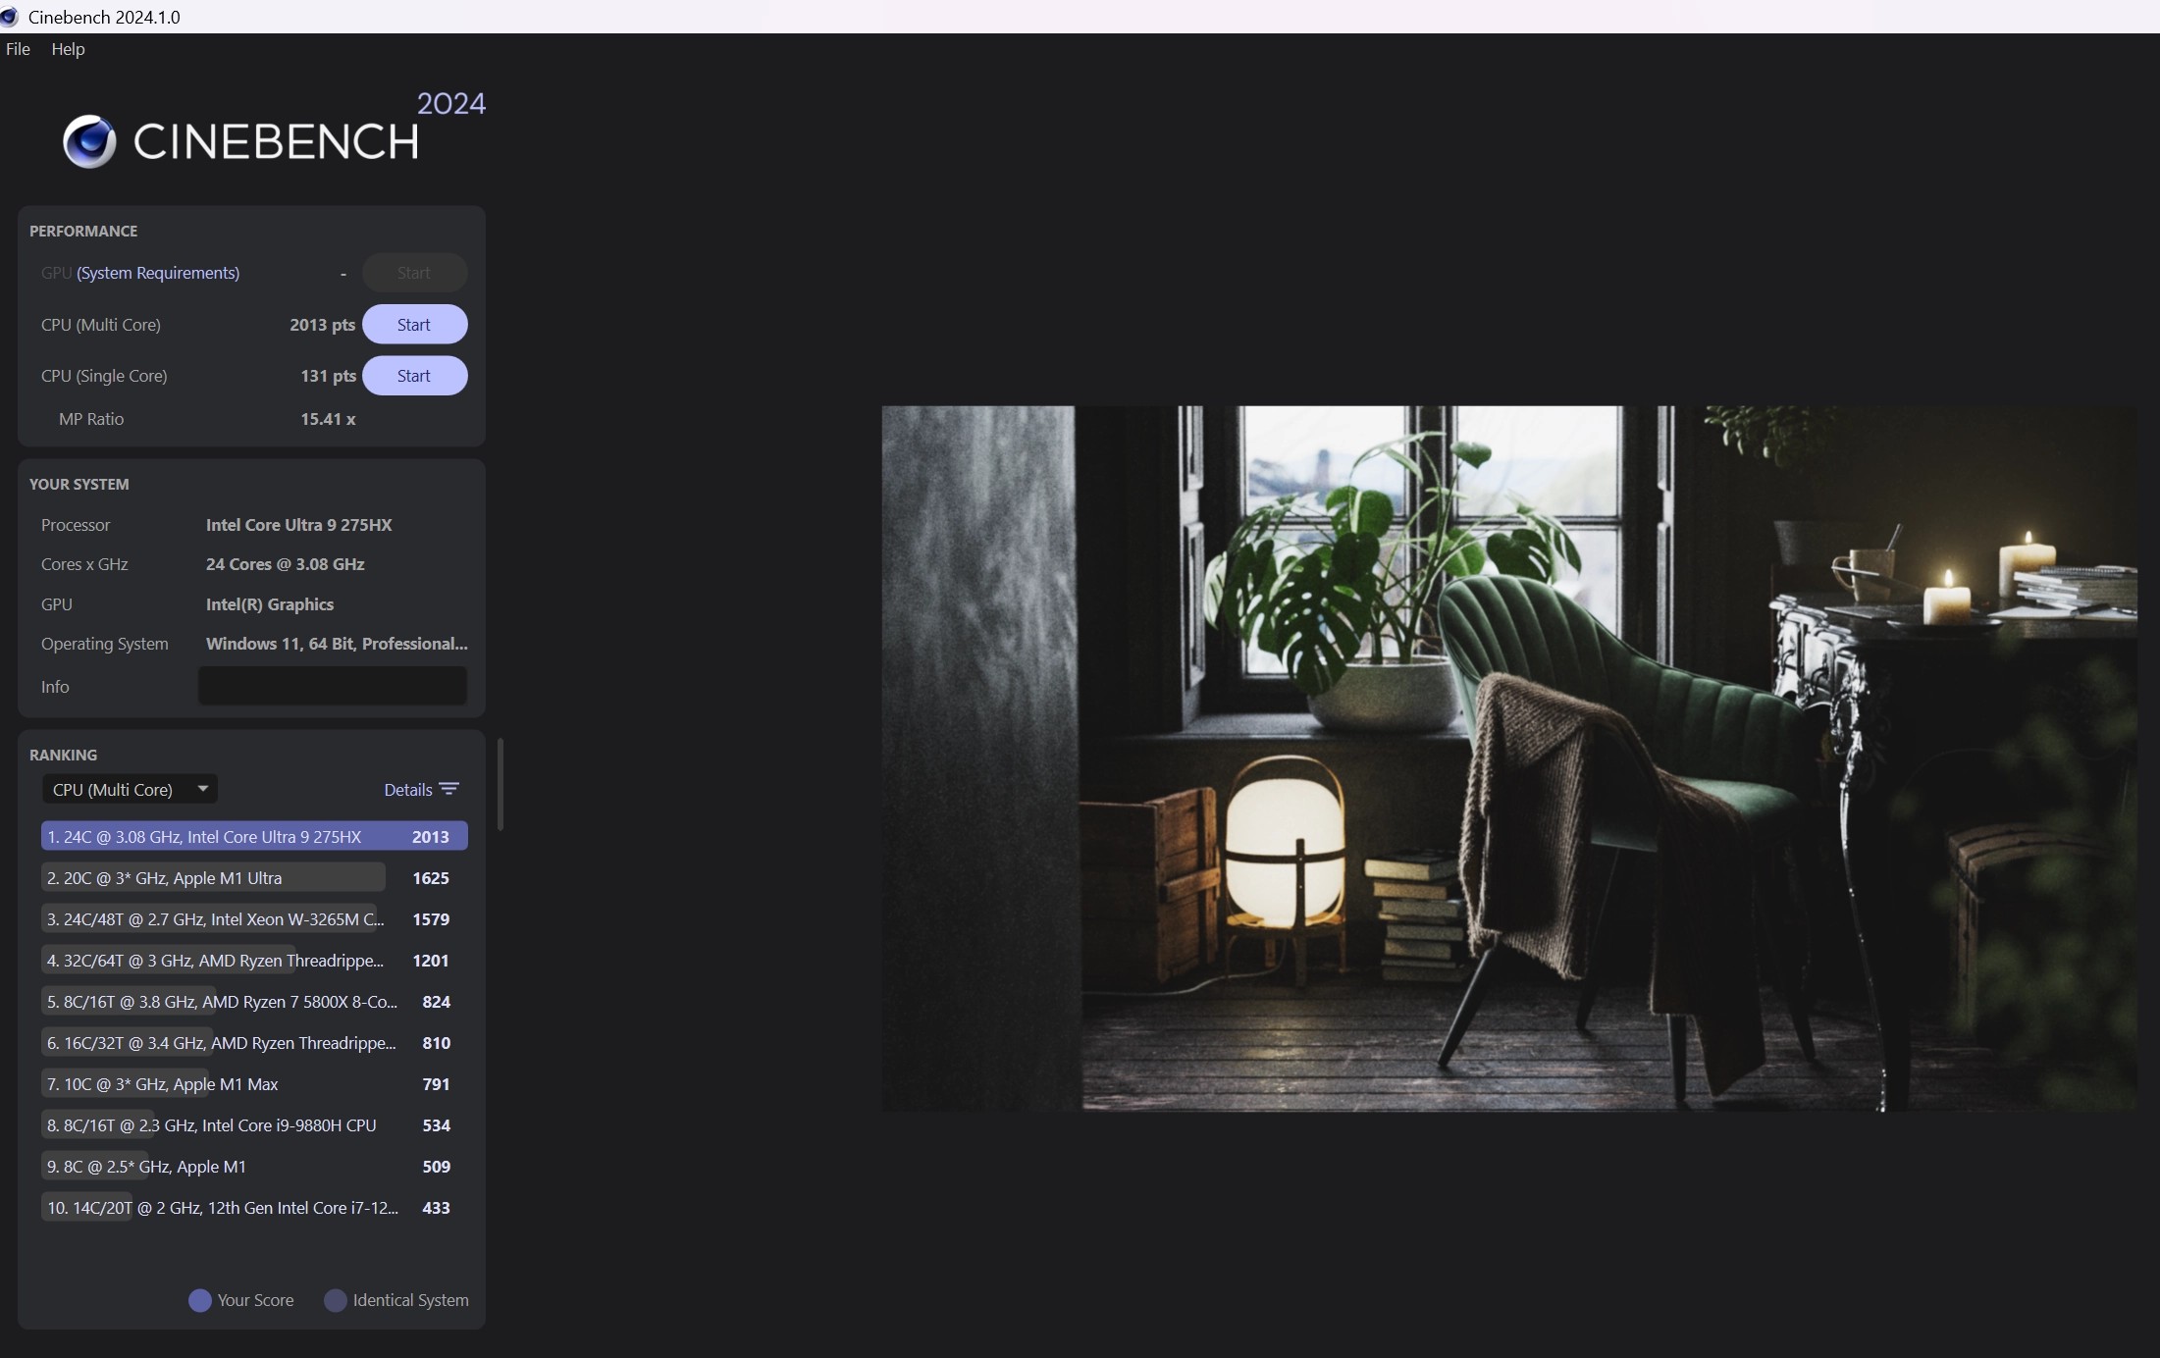Select the Intel Core Ultra 9 275HX ranking entry
The width and height of the screenshot is (2160, 1358).
(253, 837)
